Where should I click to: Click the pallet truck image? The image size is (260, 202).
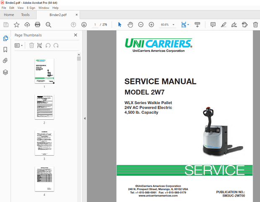tap(222, 131)
